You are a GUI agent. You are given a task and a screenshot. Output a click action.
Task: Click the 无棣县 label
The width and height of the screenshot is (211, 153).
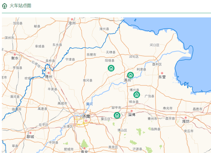click(x=111, y=52)
